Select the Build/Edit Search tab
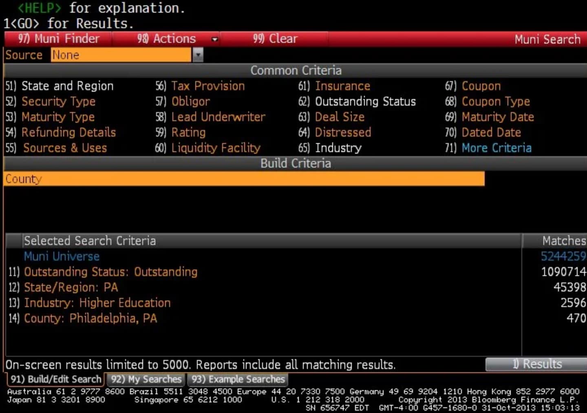The height and width of the screenshot is (413, 587). (55, 380)
